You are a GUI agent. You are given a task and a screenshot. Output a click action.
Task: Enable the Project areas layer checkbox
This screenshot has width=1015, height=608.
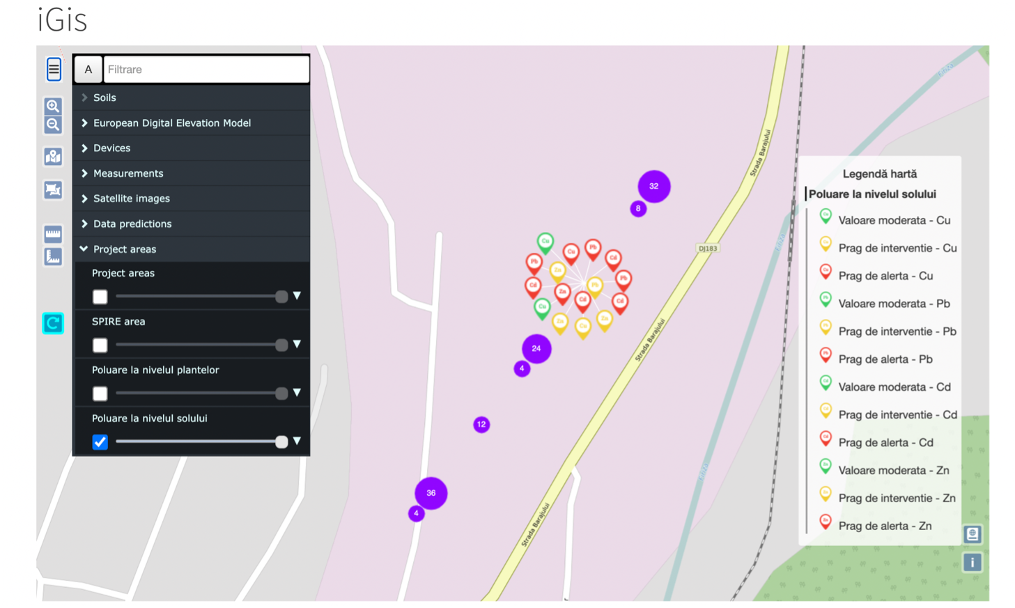point(100,297)
